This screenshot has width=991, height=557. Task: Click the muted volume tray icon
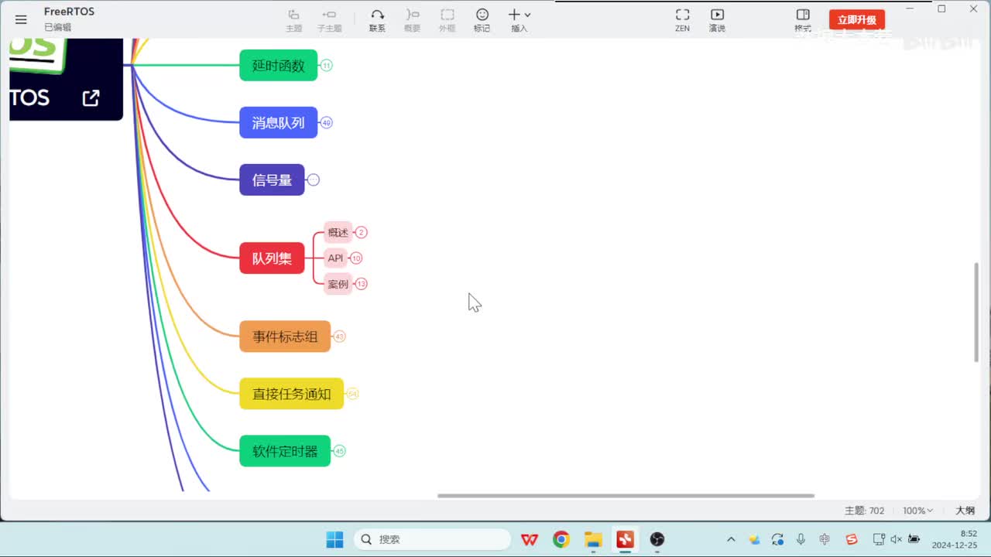click(896, 539)
